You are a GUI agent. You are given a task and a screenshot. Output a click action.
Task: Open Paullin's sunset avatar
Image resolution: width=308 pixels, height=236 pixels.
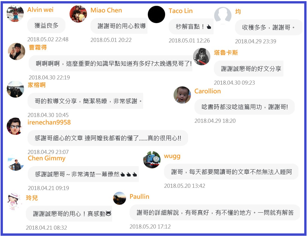pos(119,198)
